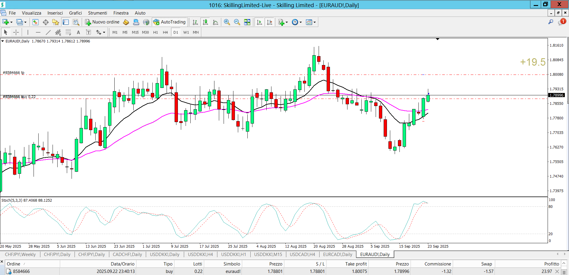569x275 pixels.
Task: Select the text label tool
Action: click(88, 32)
